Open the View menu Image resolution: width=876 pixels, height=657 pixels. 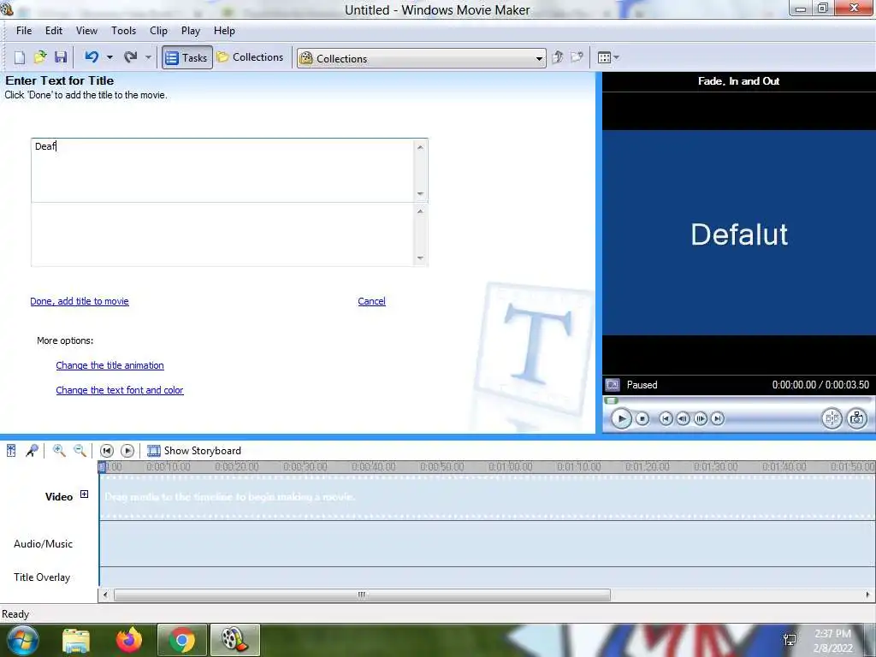(x=86, y=31)
